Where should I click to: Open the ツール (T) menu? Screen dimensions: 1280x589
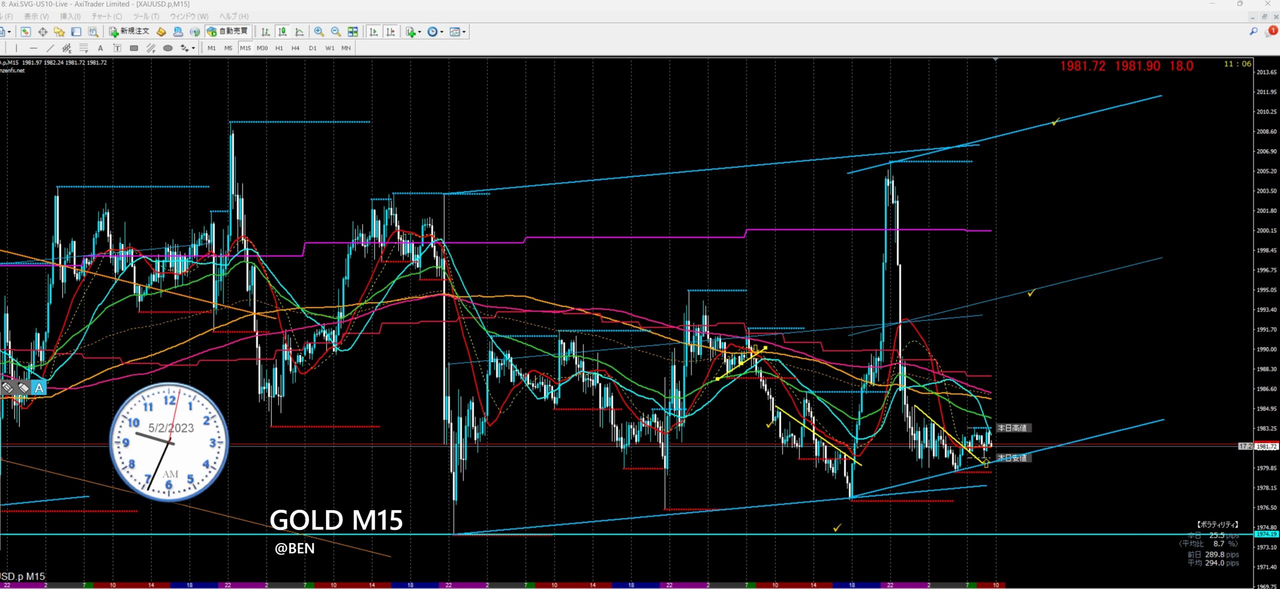click(x=146, y=16)
